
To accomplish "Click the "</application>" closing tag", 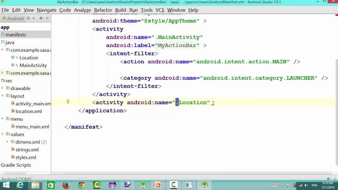I will point(102,110).
